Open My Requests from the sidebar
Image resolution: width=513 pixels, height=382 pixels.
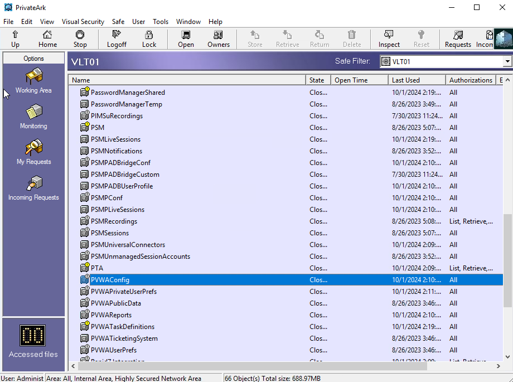click(x=33, y=152)
